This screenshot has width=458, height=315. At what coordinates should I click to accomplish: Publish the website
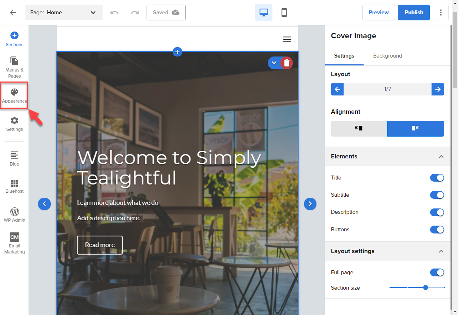coord(414,13)
